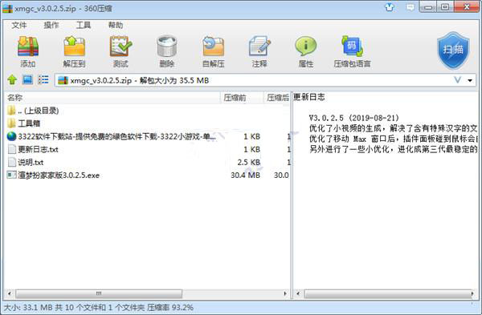482x315 pixels.
Task: Open the 解压到 (Extract to) tool
Action: pos(74,51)
